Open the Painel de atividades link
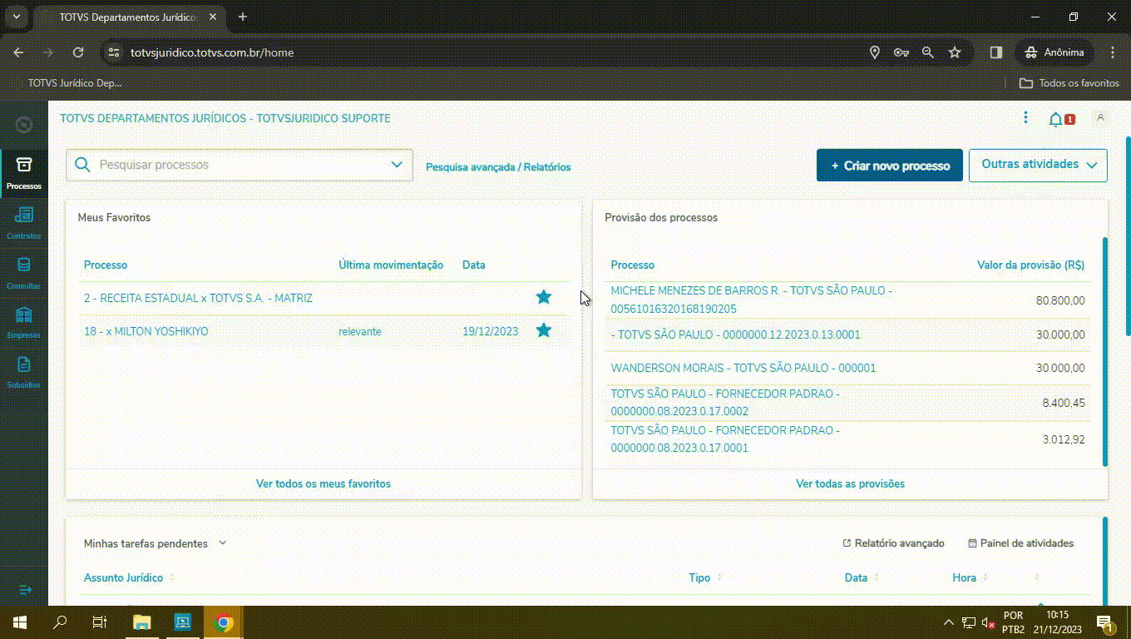This screenshot has height=639, width=1131. click(x=1021, y=543)
